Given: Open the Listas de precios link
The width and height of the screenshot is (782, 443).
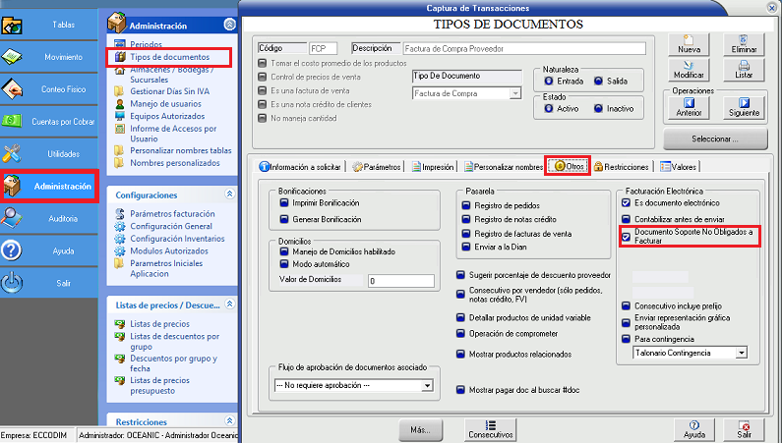Looking at the screenshot, I should [x=159, y=323].
